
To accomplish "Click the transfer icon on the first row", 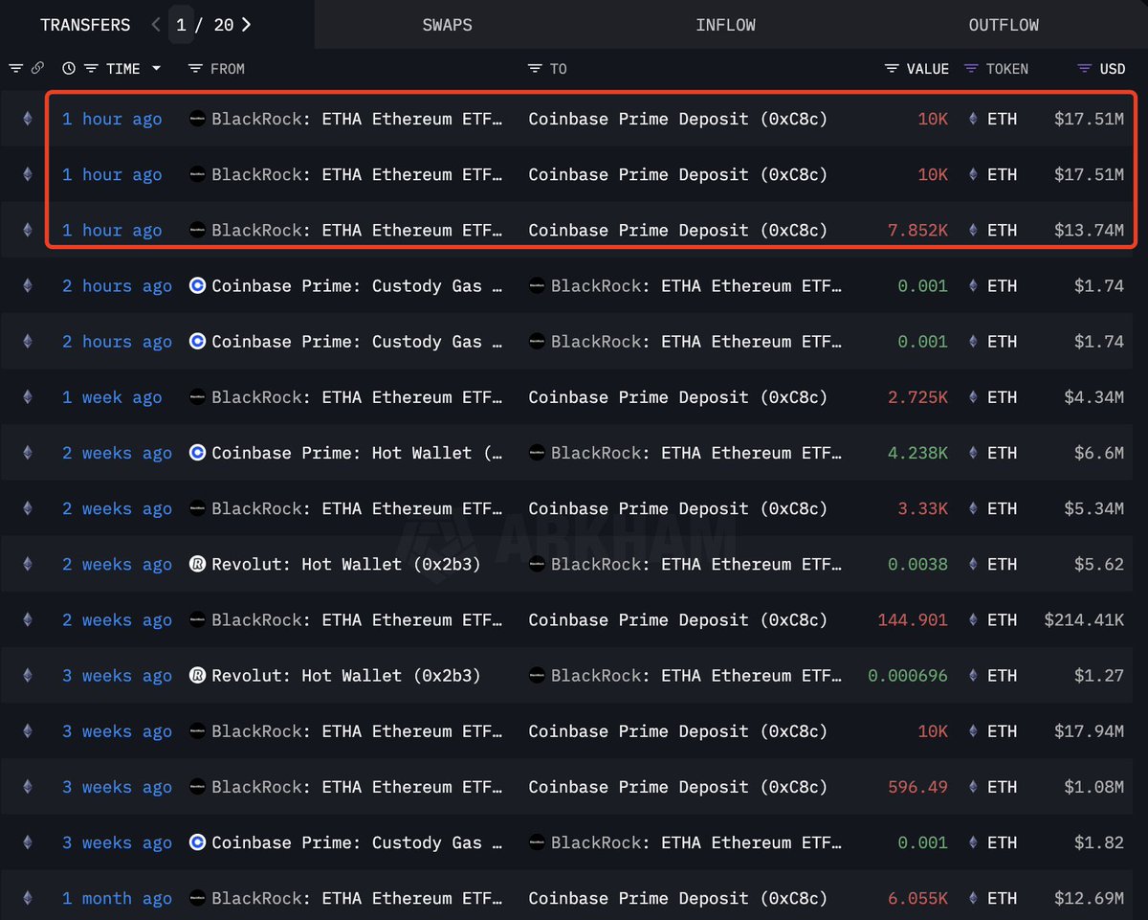I will coord(27,119).
